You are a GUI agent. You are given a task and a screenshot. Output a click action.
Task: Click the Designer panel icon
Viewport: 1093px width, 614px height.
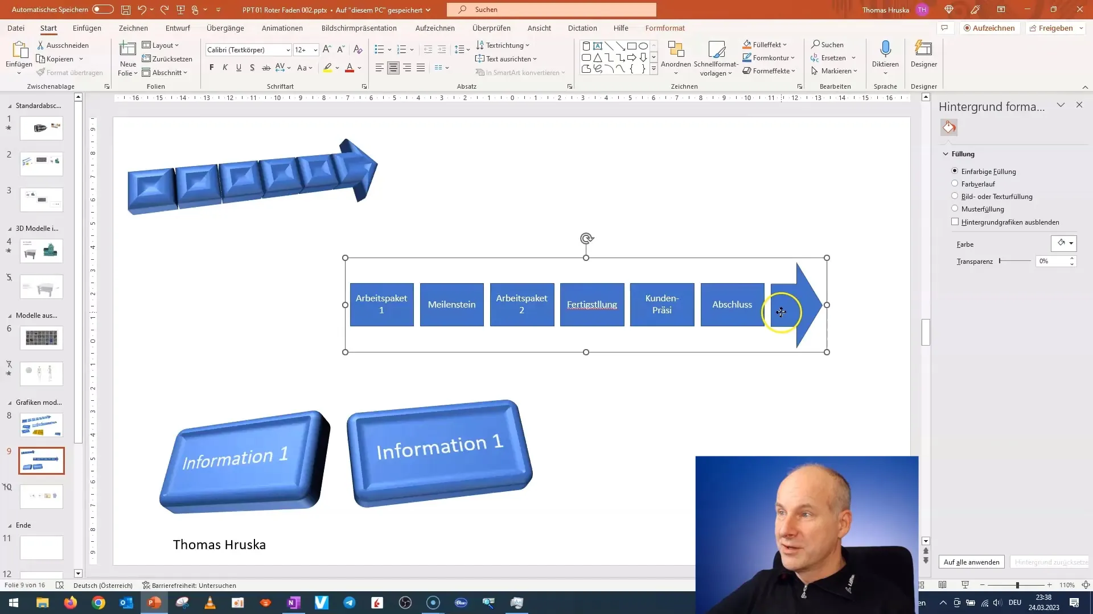click(925, 57)
